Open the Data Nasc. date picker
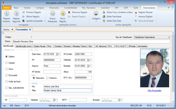This screenshot has width=176, height=109. click(58, 54)
